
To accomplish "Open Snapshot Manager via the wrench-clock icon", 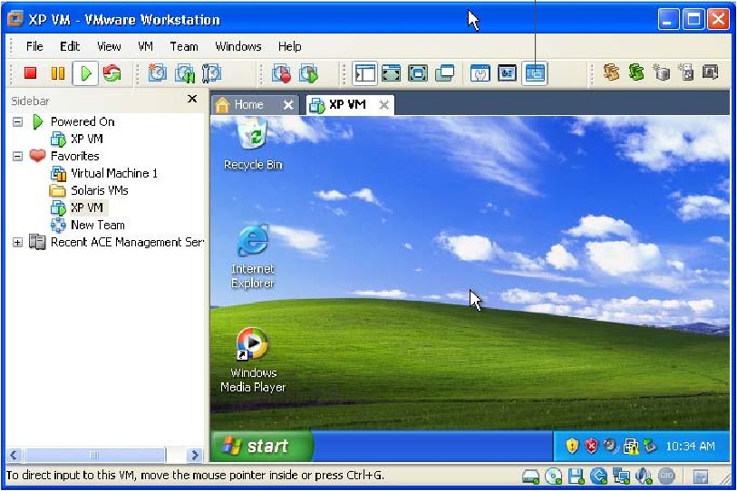I will [x=211, y=73].
